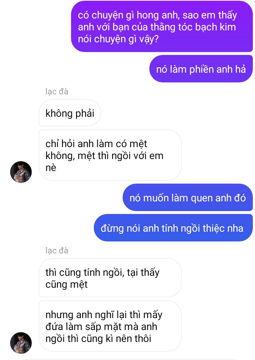
Task: Click the 'lạc đà' name above 'không phải'
Action: pyautogui.click(x=57, y=91)
